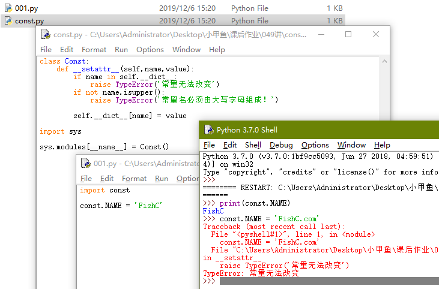The image size is (439, 289).
Task: Open Edit menu in 001.py window
Action: click(107, 179)
